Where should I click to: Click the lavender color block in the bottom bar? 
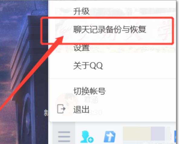(158, 133)
